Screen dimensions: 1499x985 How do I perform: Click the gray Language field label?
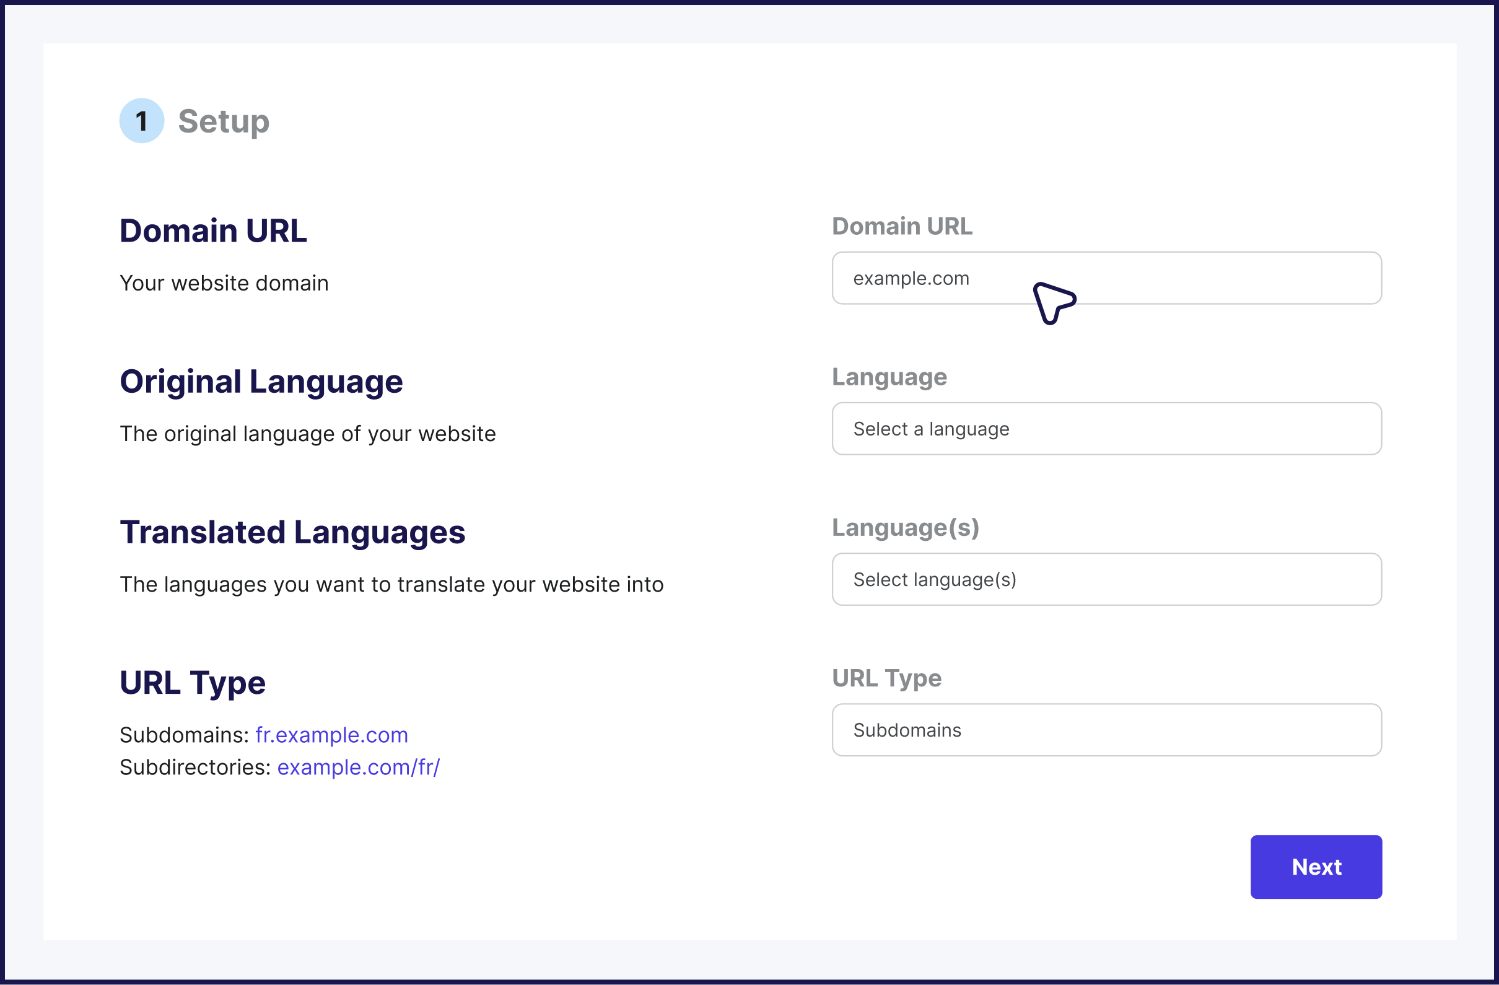889,377
